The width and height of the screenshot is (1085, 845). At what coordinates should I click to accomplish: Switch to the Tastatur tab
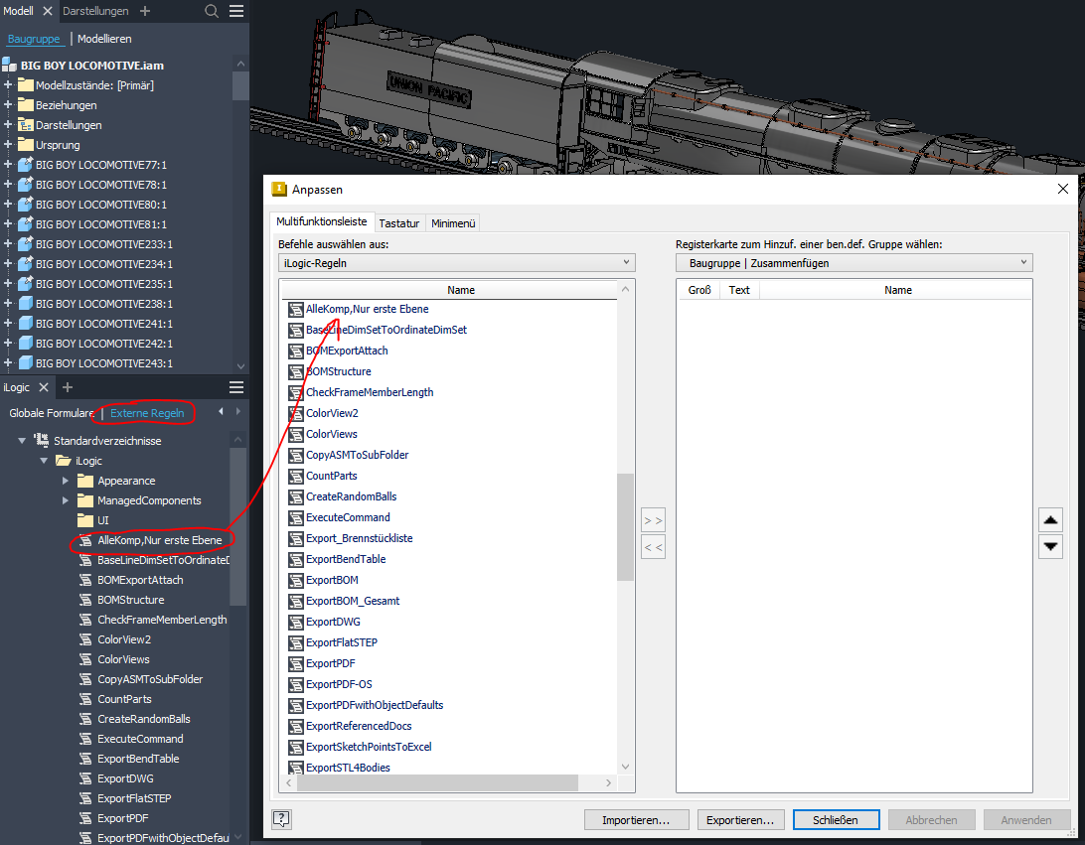tap(398, 222)
